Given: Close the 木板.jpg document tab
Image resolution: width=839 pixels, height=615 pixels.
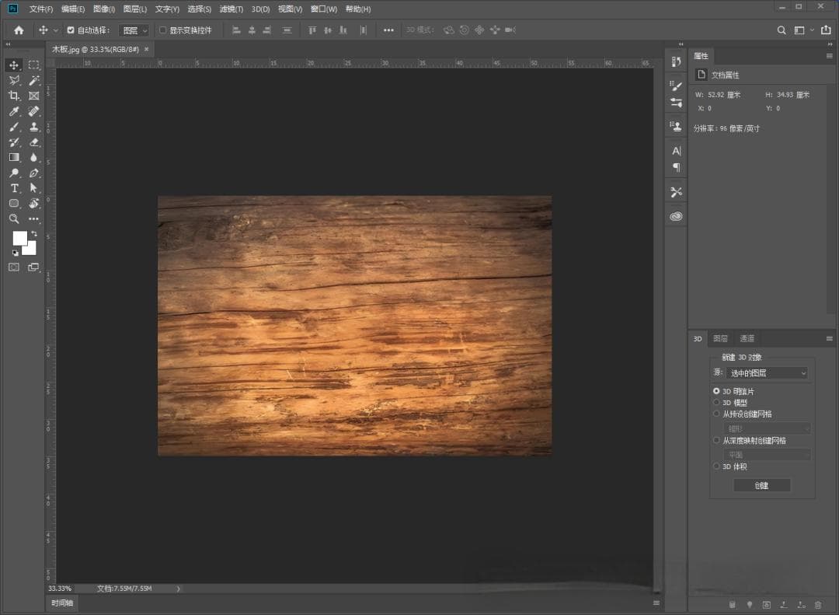Looking at the screenshot, I should tap(147, 49).
